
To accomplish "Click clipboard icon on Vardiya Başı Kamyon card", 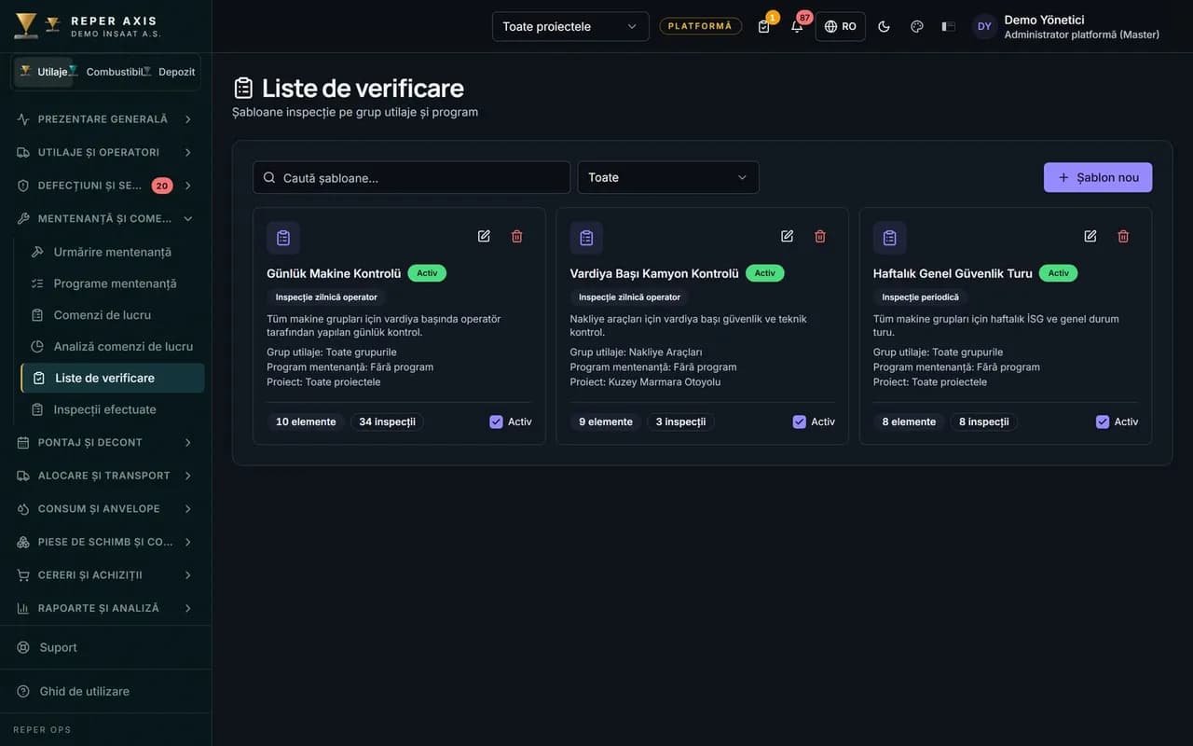I will coord(586,238).
